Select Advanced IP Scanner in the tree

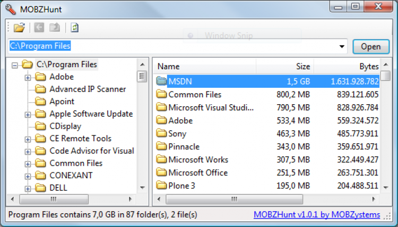[x=88, y=89]
